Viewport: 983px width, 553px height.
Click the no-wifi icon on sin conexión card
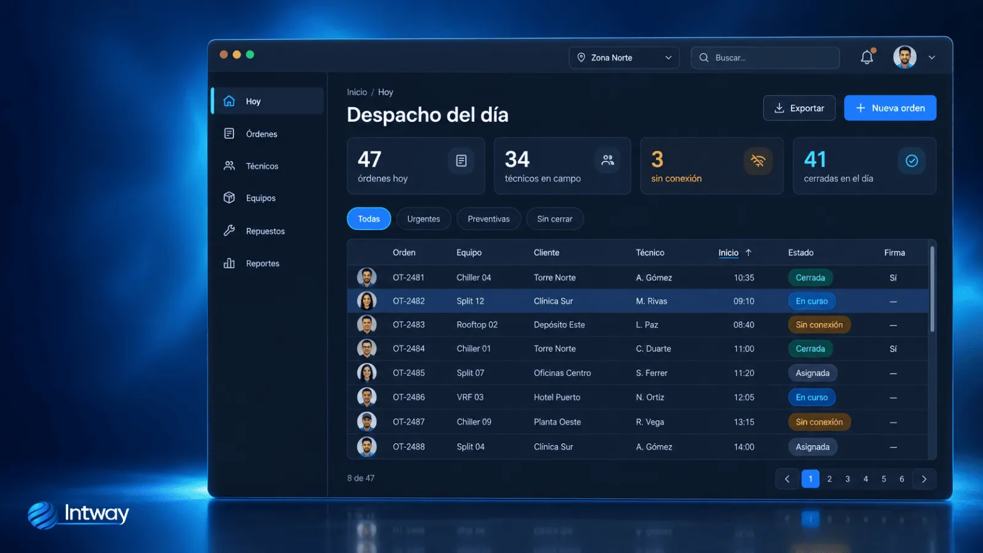coord(758,161)
